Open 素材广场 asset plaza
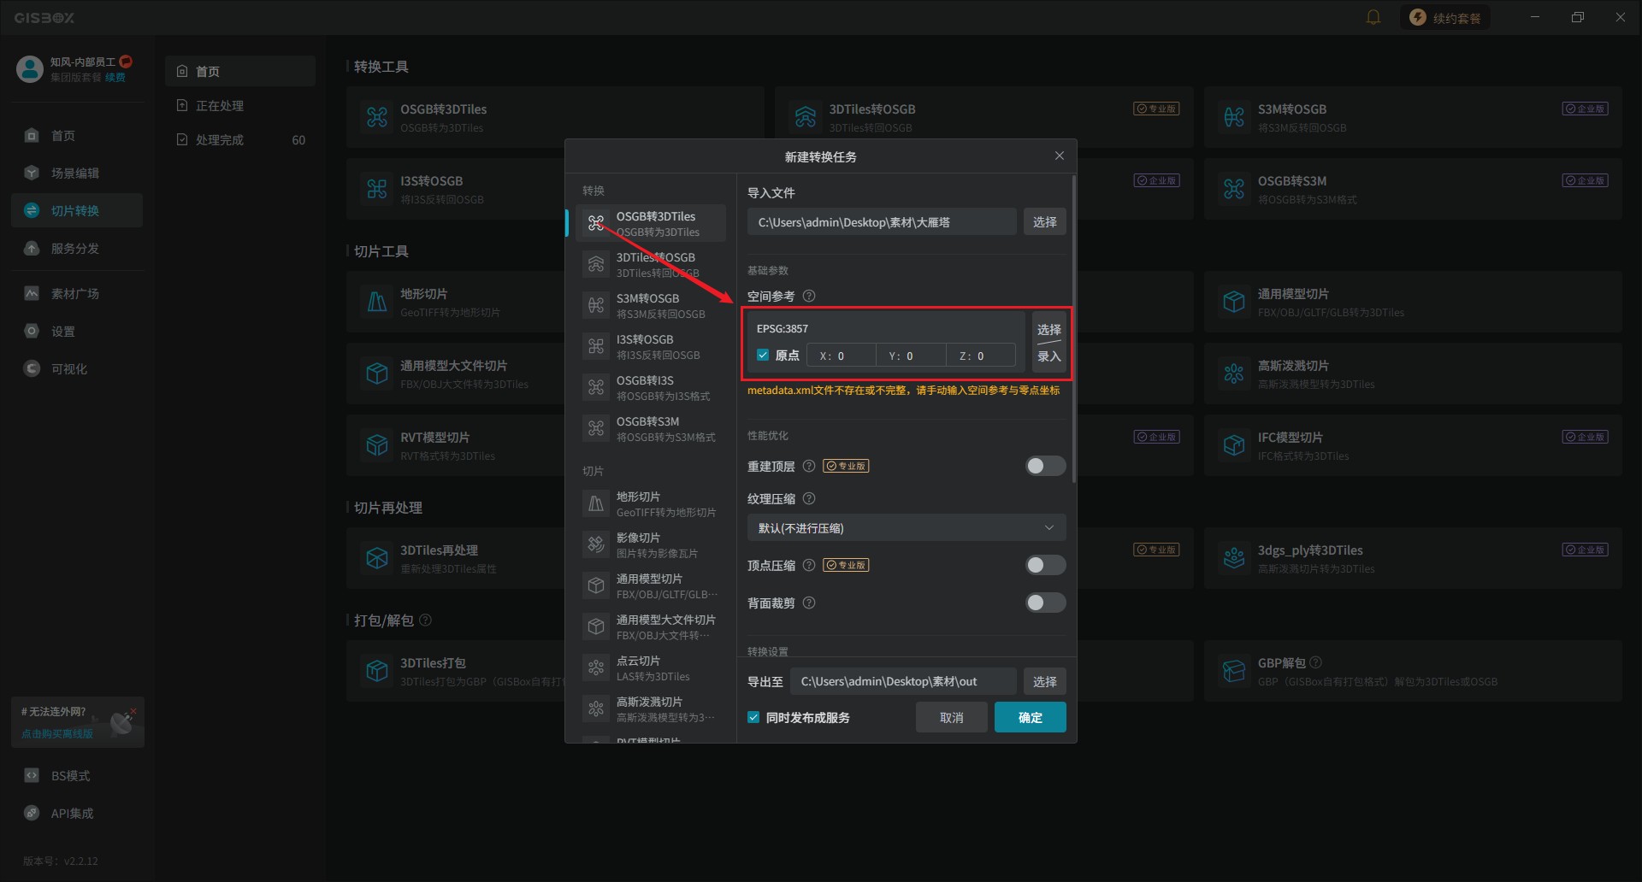Screen dimensions: 1642x882 (77, 294)
